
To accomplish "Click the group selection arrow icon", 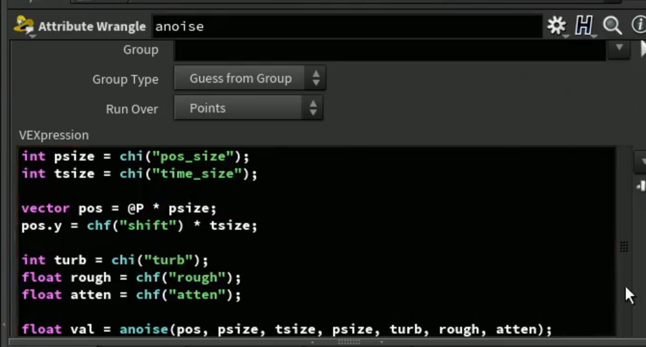I will point(643,49).
